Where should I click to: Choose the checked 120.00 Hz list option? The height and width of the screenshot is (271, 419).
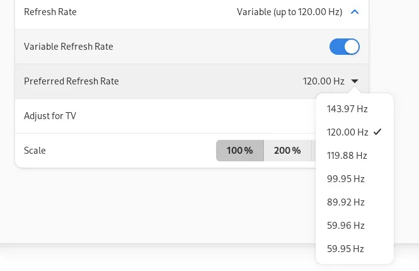point(347,132)
